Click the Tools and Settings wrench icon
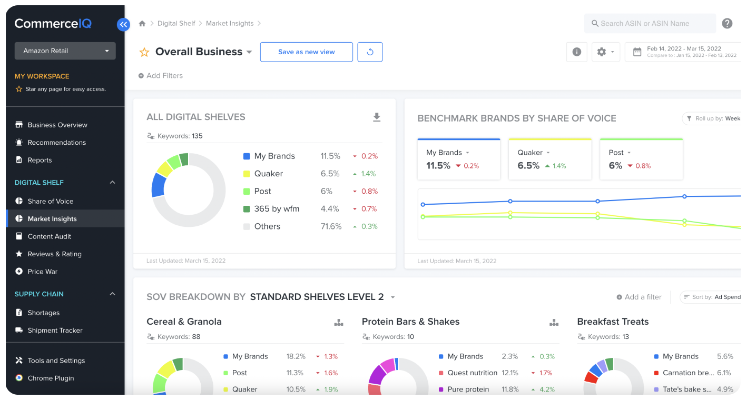The image size is (746, 400). [x=19, y=361]
